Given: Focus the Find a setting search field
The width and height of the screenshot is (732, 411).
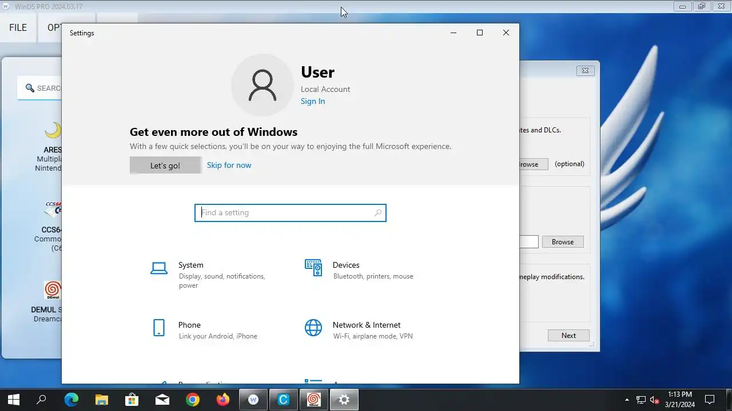Looking at the screenshot, I should (291, 213).
